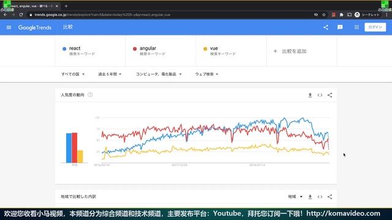Download the 地域で比較した内訳 data
Image resolution: width=392 pixels, height=220 pixels.
coord(310,197)
